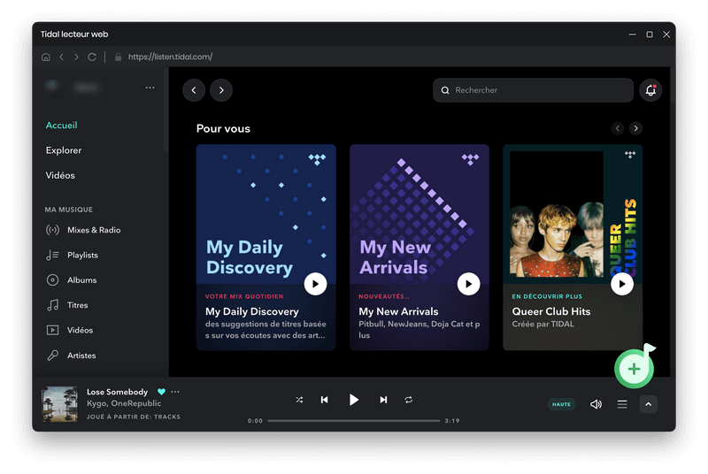Click the round back navigation button
Viewport: 708px width, 474px height.
194,90
